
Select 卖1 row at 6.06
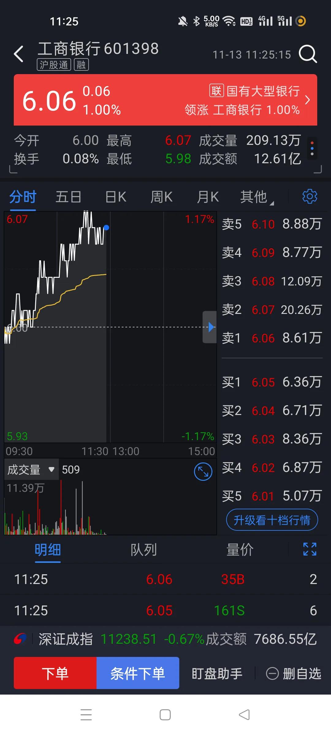(272, 338)
